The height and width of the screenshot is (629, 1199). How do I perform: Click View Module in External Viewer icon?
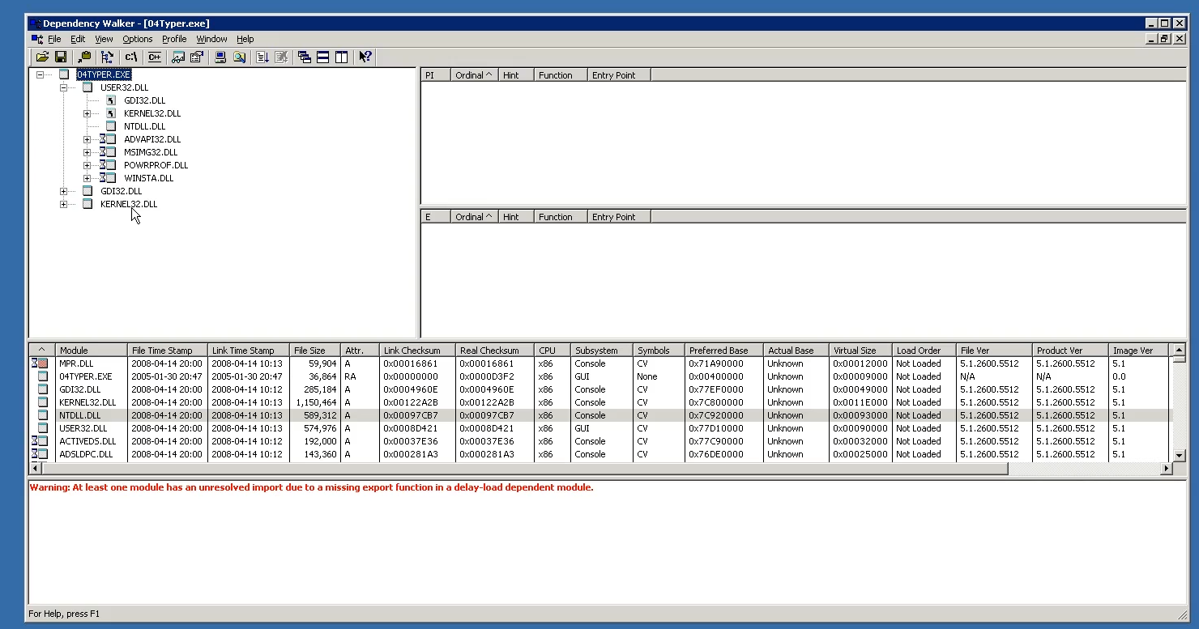178,57
